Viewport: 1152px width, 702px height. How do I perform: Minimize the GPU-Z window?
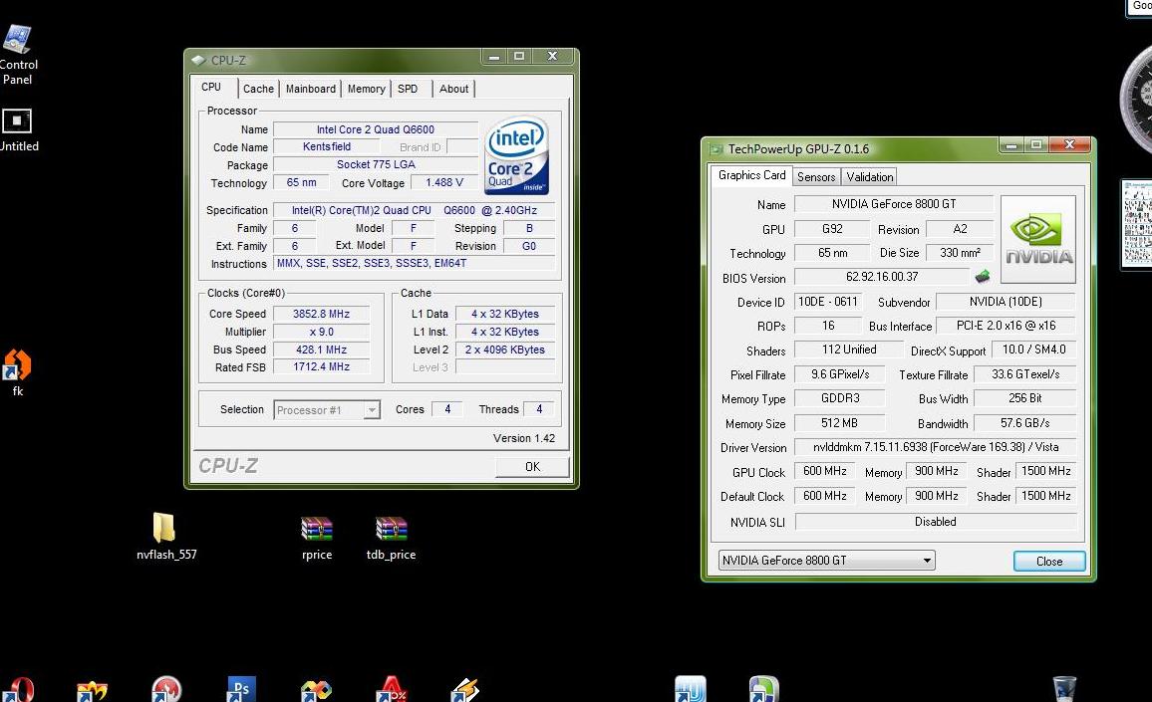pos(1011,145)
